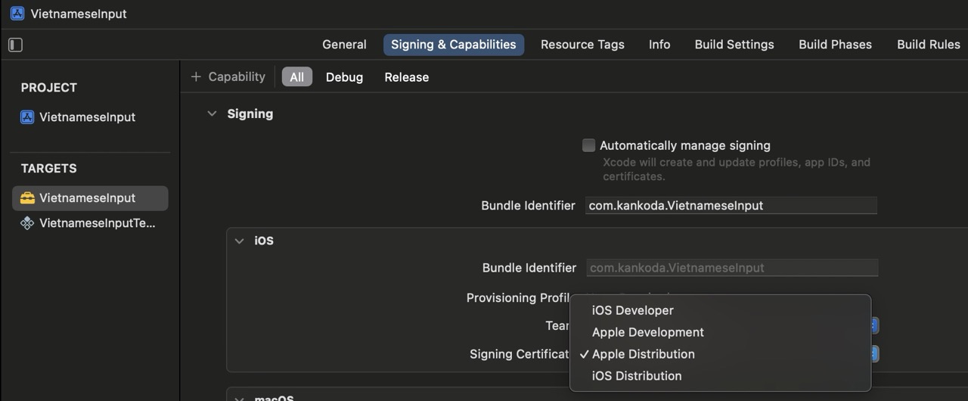Click the VietnameseInput window title text

[x=79, y=14]
